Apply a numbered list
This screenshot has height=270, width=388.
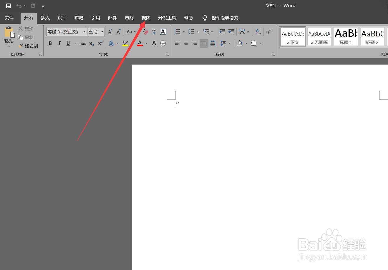pos(192,32)
